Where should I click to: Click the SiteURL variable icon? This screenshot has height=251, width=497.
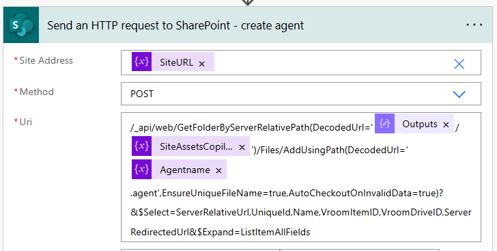[x=142, y=62]
